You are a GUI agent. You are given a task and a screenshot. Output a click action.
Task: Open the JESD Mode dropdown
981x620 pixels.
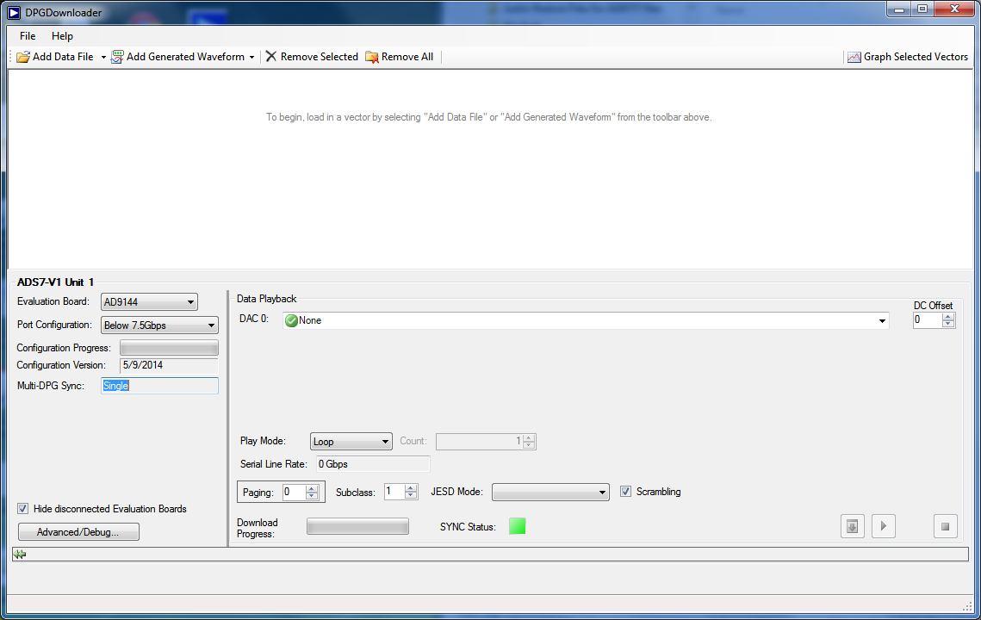tap(550, 493)
